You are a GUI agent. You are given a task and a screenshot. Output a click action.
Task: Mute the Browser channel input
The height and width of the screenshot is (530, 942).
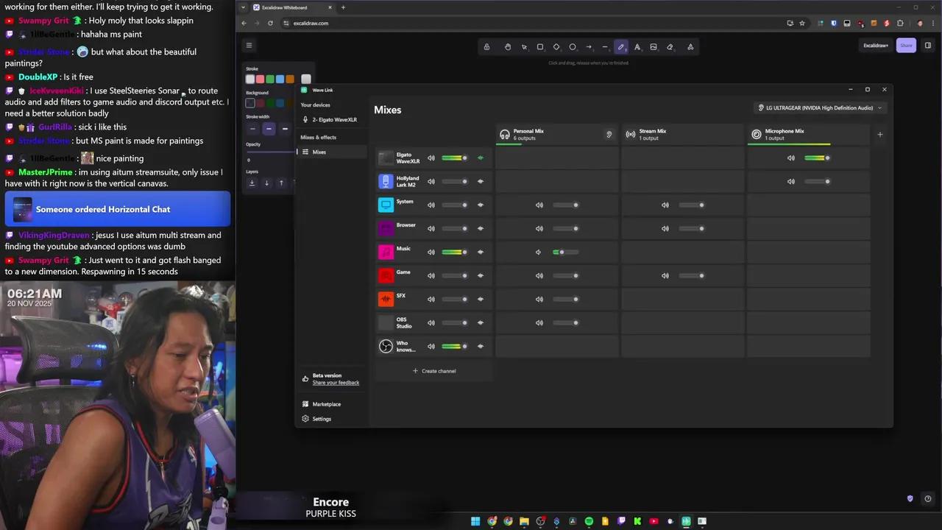(431, 228)
